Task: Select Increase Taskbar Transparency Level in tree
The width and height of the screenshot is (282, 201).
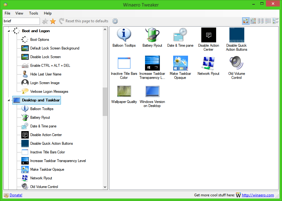Action: tap(58, 161)
